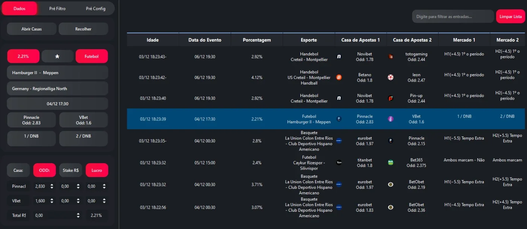Click the filter entries search field
The height and width of the screenshot is (229, 527).
[x=453, y=17]
